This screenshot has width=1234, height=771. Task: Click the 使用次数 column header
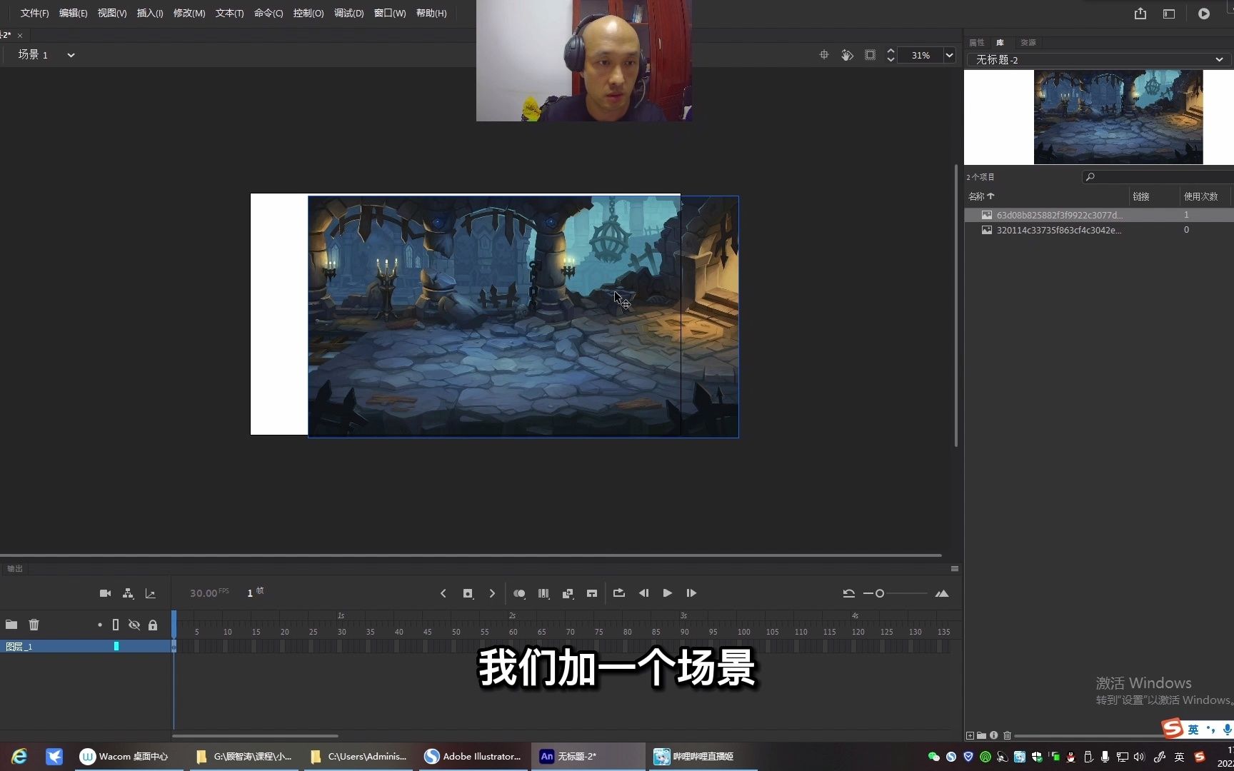click(x=1201, y=196)
